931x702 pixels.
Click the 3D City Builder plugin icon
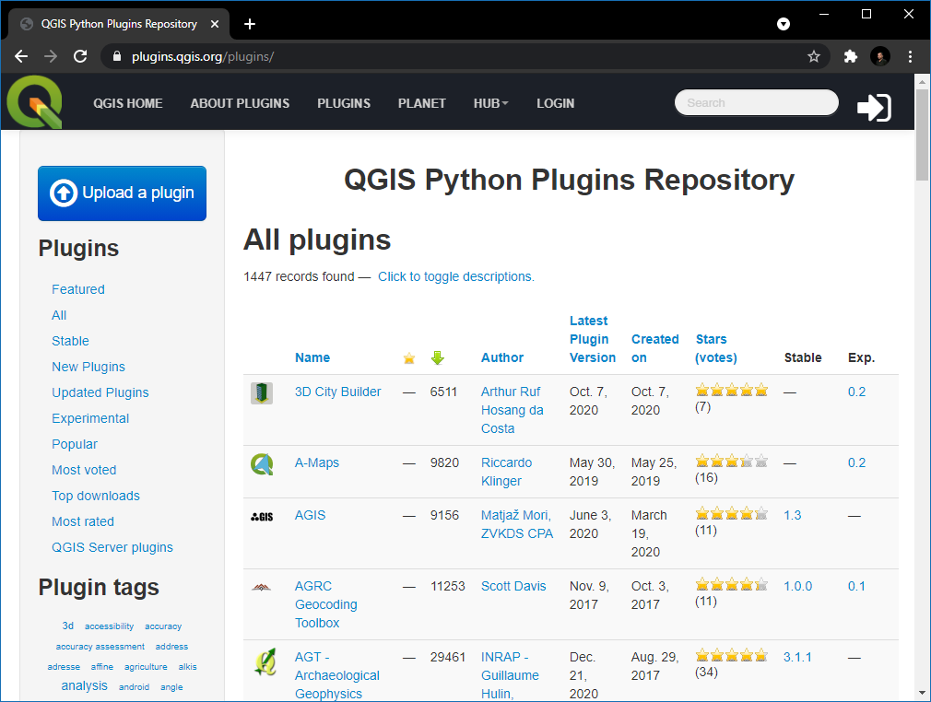(262, 393)
